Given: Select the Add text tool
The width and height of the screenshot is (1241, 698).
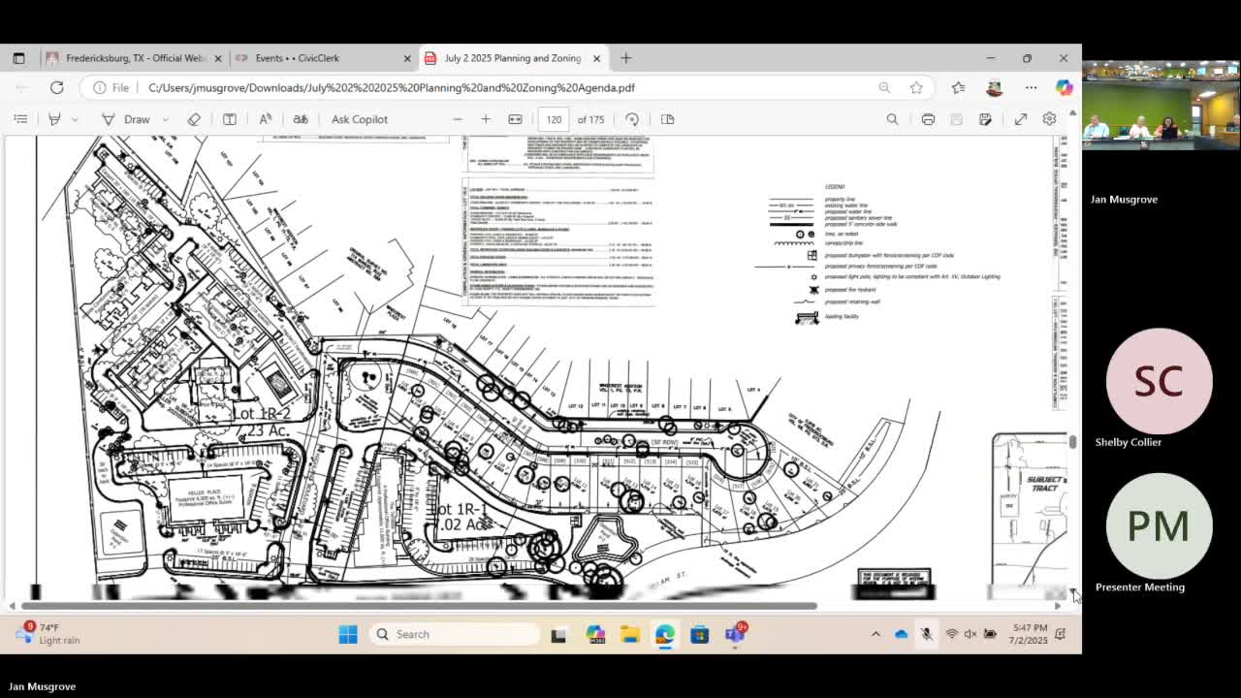Looking at the screenshot, I should (x=230, y=118).
